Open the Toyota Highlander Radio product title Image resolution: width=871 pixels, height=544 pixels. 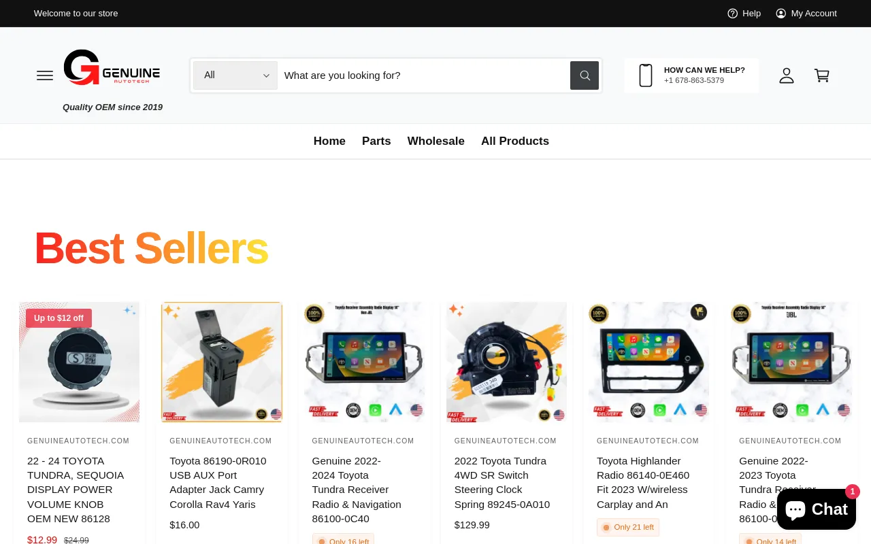click(643, 482)
